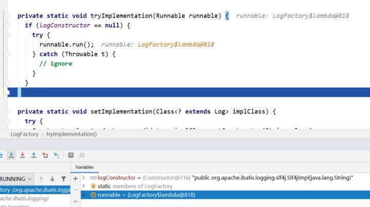
Task: Click the Force Step Into icon
Action: click(23, 155)
